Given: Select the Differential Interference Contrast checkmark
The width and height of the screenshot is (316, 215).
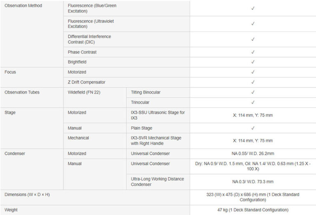Looking at the screenshot, I should click(x=253, y=39).
